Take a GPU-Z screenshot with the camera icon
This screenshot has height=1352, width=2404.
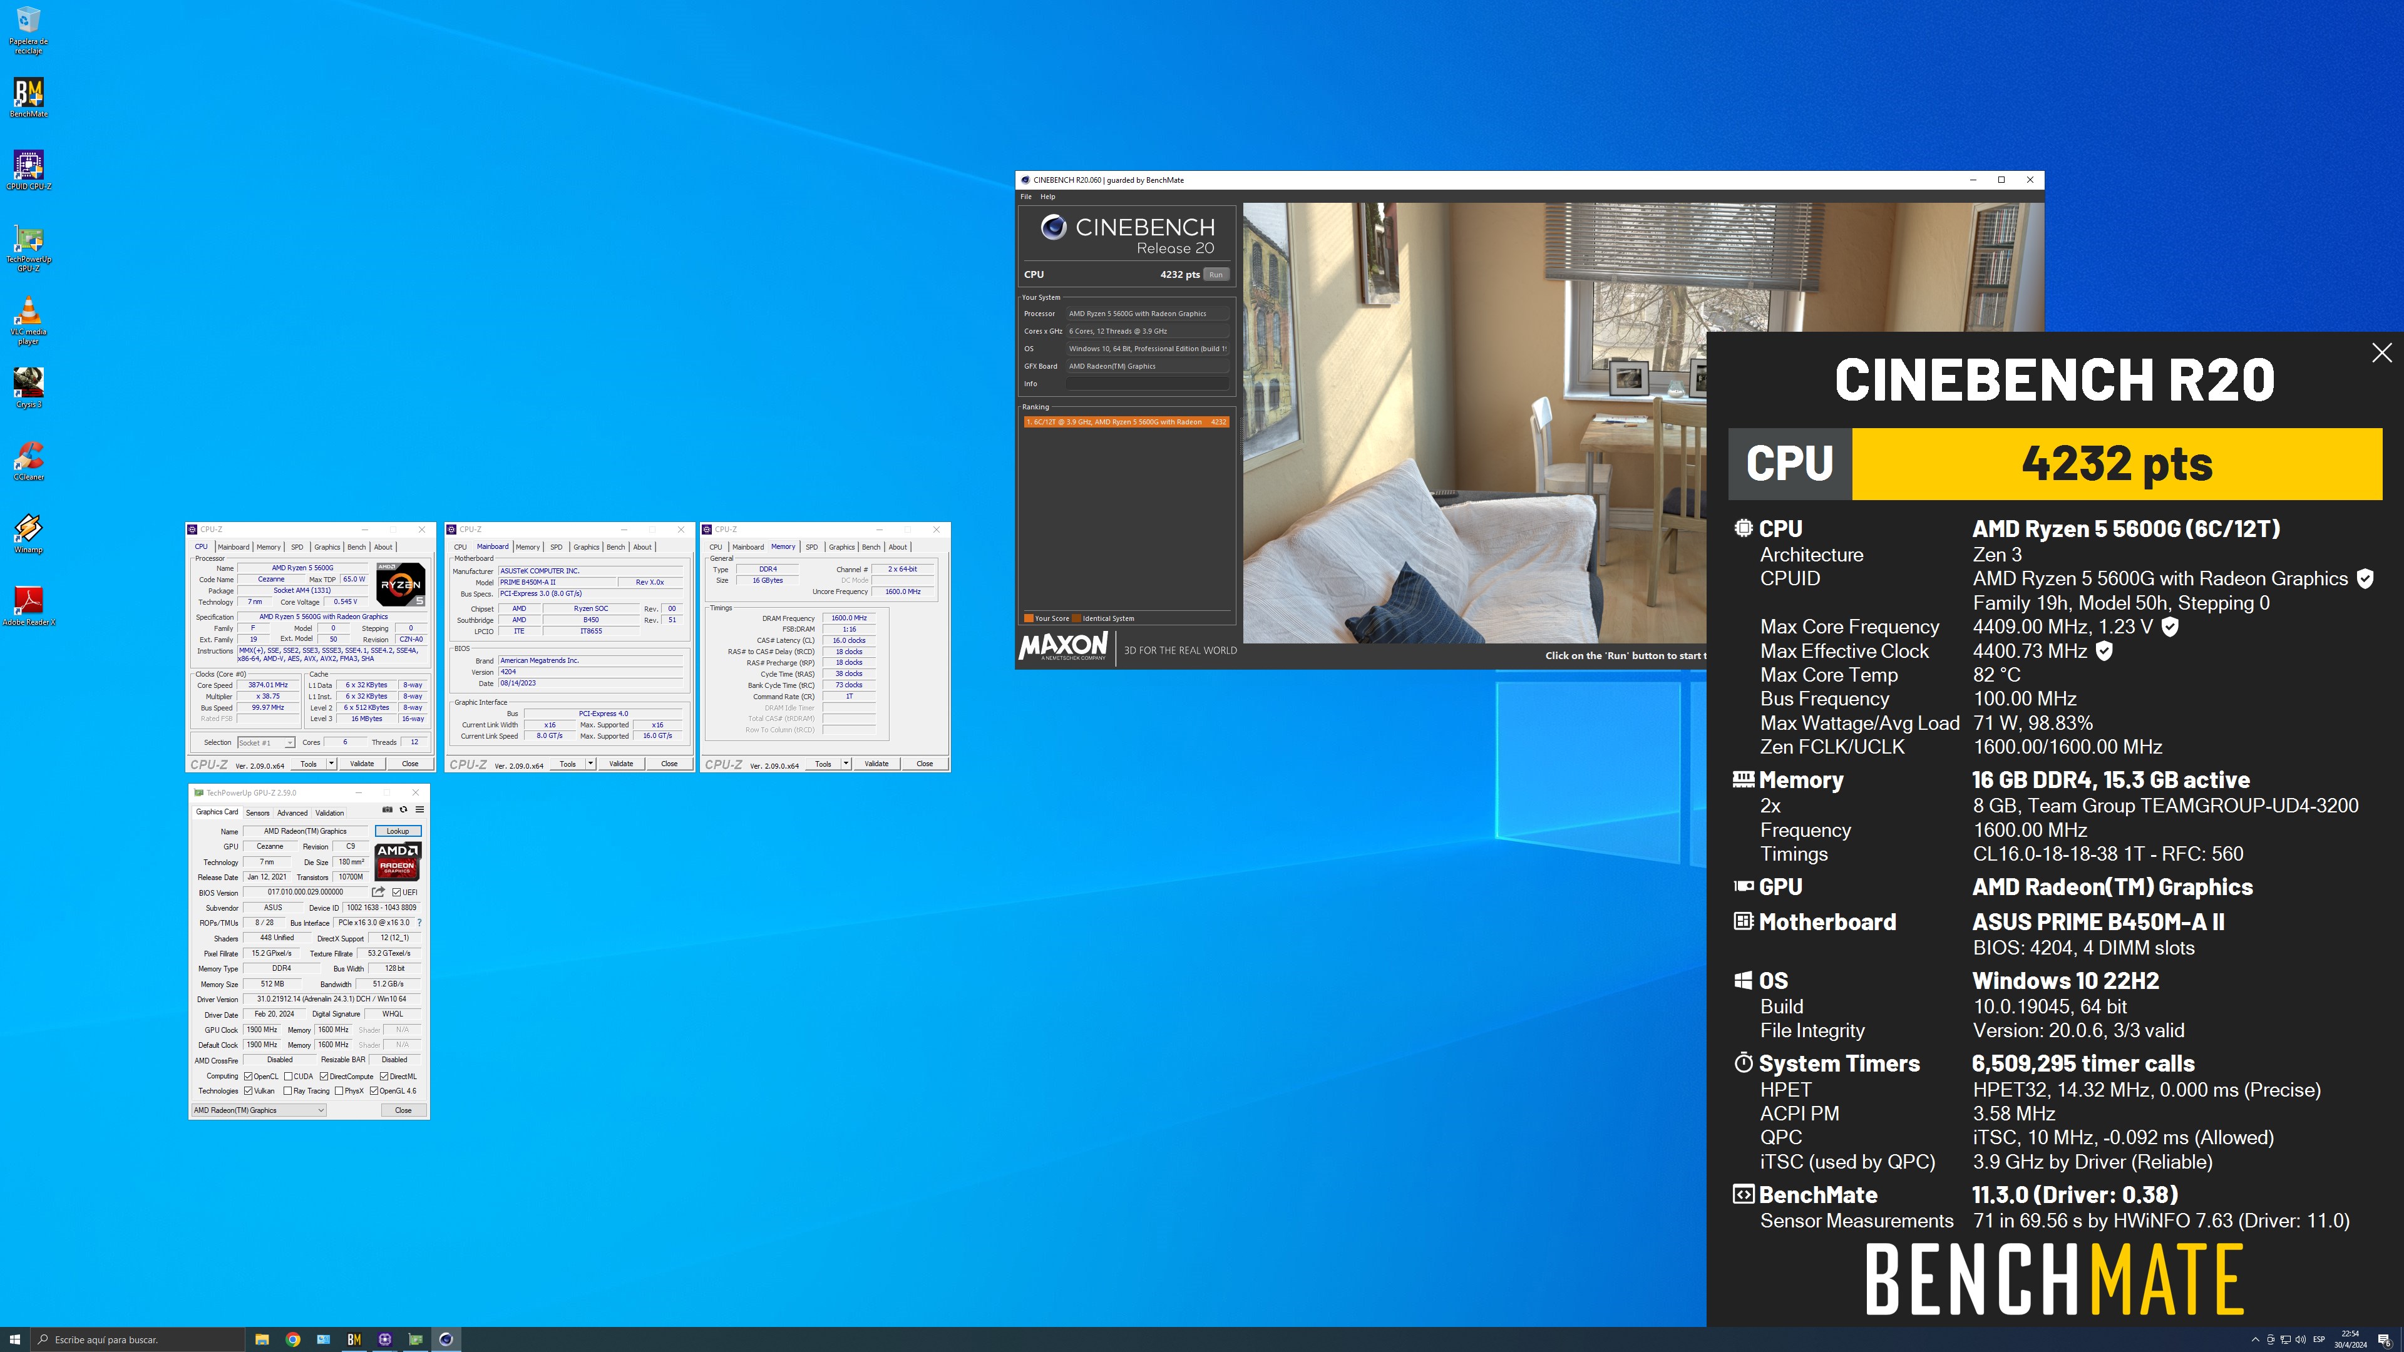pos(388,810)
